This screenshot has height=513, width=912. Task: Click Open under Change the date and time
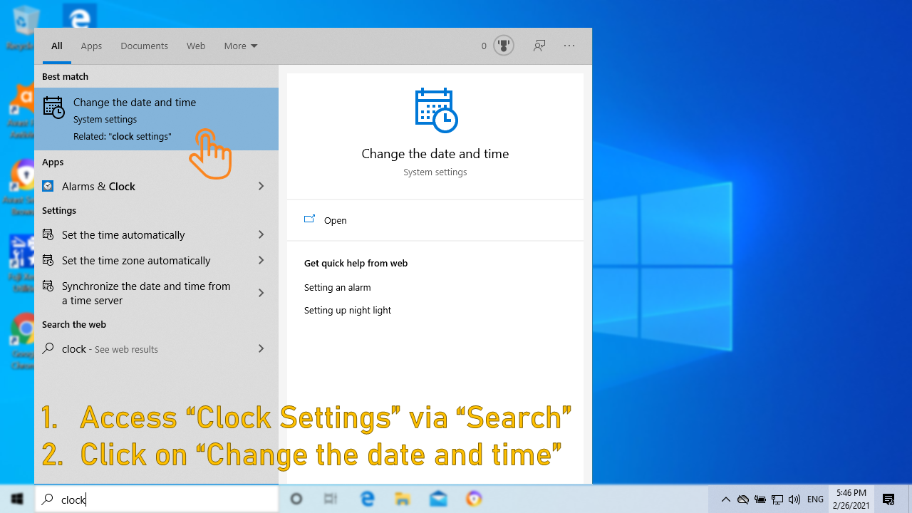pos(335,219)
